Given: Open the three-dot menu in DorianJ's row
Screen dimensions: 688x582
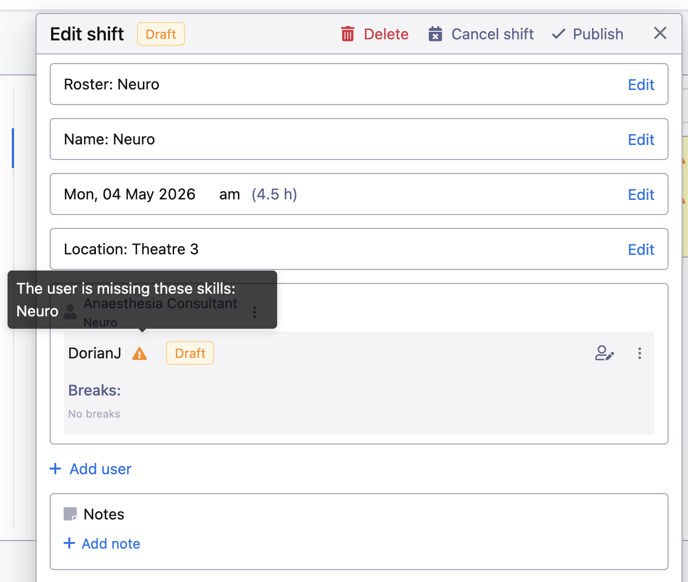Looking at the screenshot, I should (x=639, y=353).
